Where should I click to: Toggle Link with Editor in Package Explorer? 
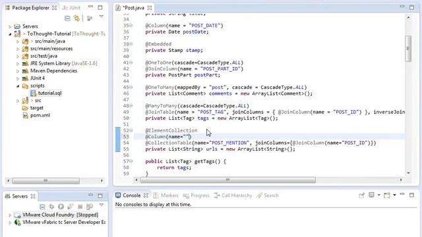click(x=77, y=18)
